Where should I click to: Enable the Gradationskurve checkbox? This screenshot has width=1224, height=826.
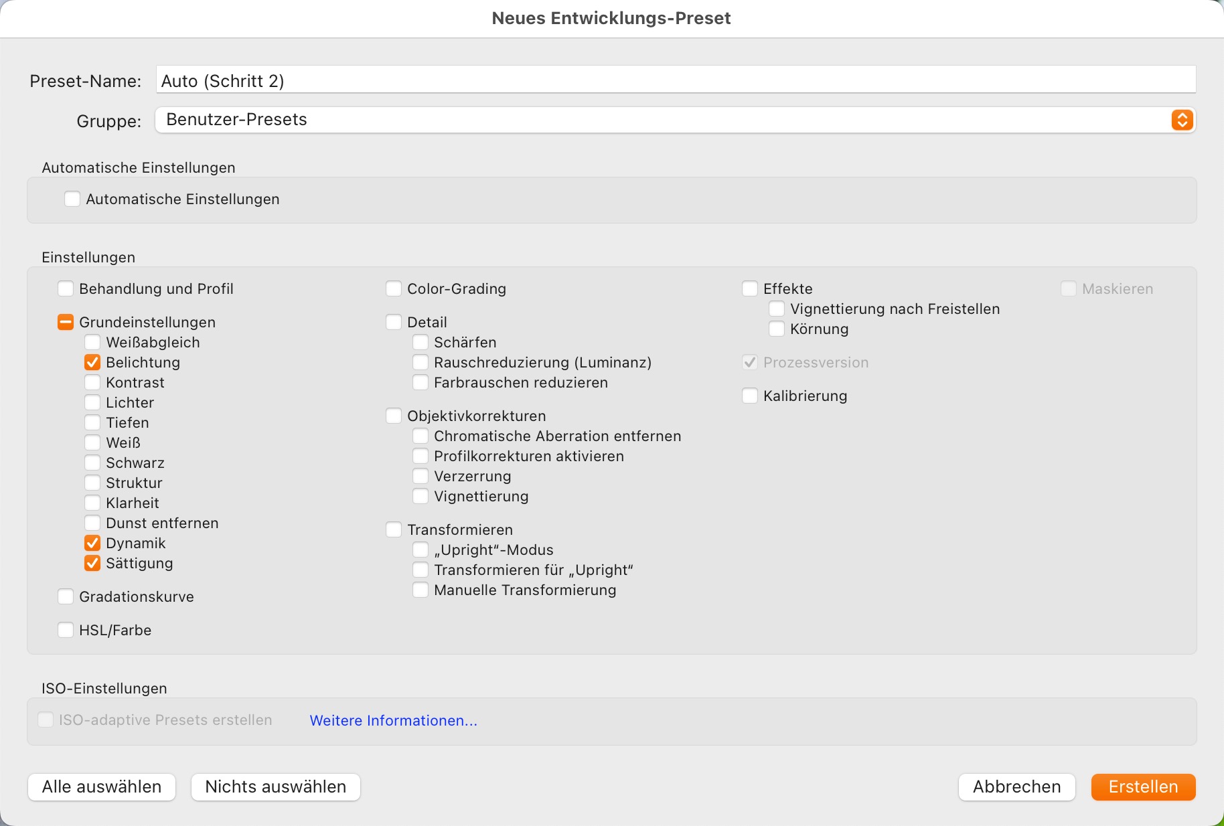[x=66, y=597]
